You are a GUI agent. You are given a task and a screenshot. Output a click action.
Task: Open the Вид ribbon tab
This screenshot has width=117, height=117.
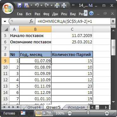[73, 14]
